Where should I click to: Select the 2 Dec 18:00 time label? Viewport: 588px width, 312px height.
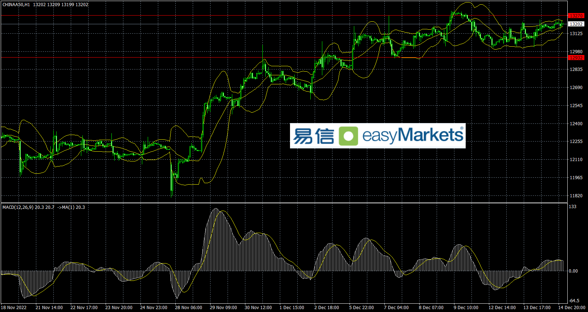(x=327, y=308)
